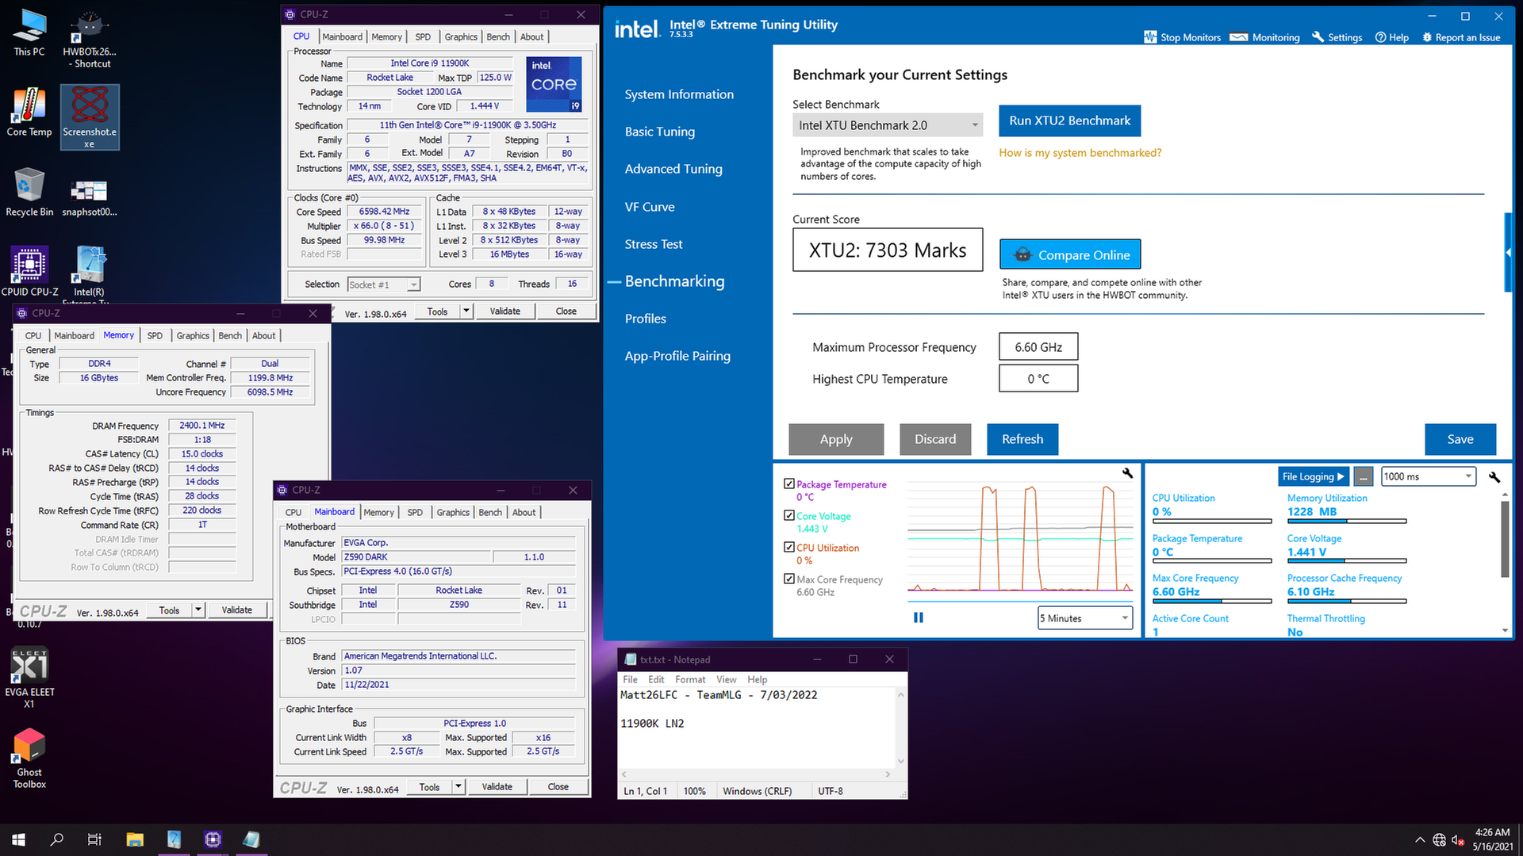Click Stop Monitors icon in XTU
The height and width of the screenshot is (856, 1523).
coord(1149,37)
